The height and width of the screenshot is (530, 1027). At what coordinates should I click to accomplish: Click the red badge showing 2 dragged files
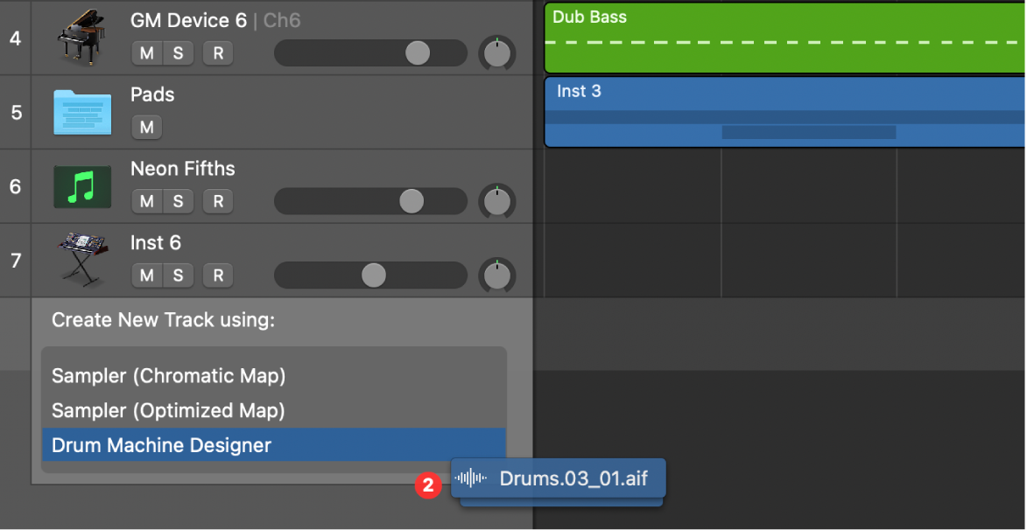coord(428,486)
